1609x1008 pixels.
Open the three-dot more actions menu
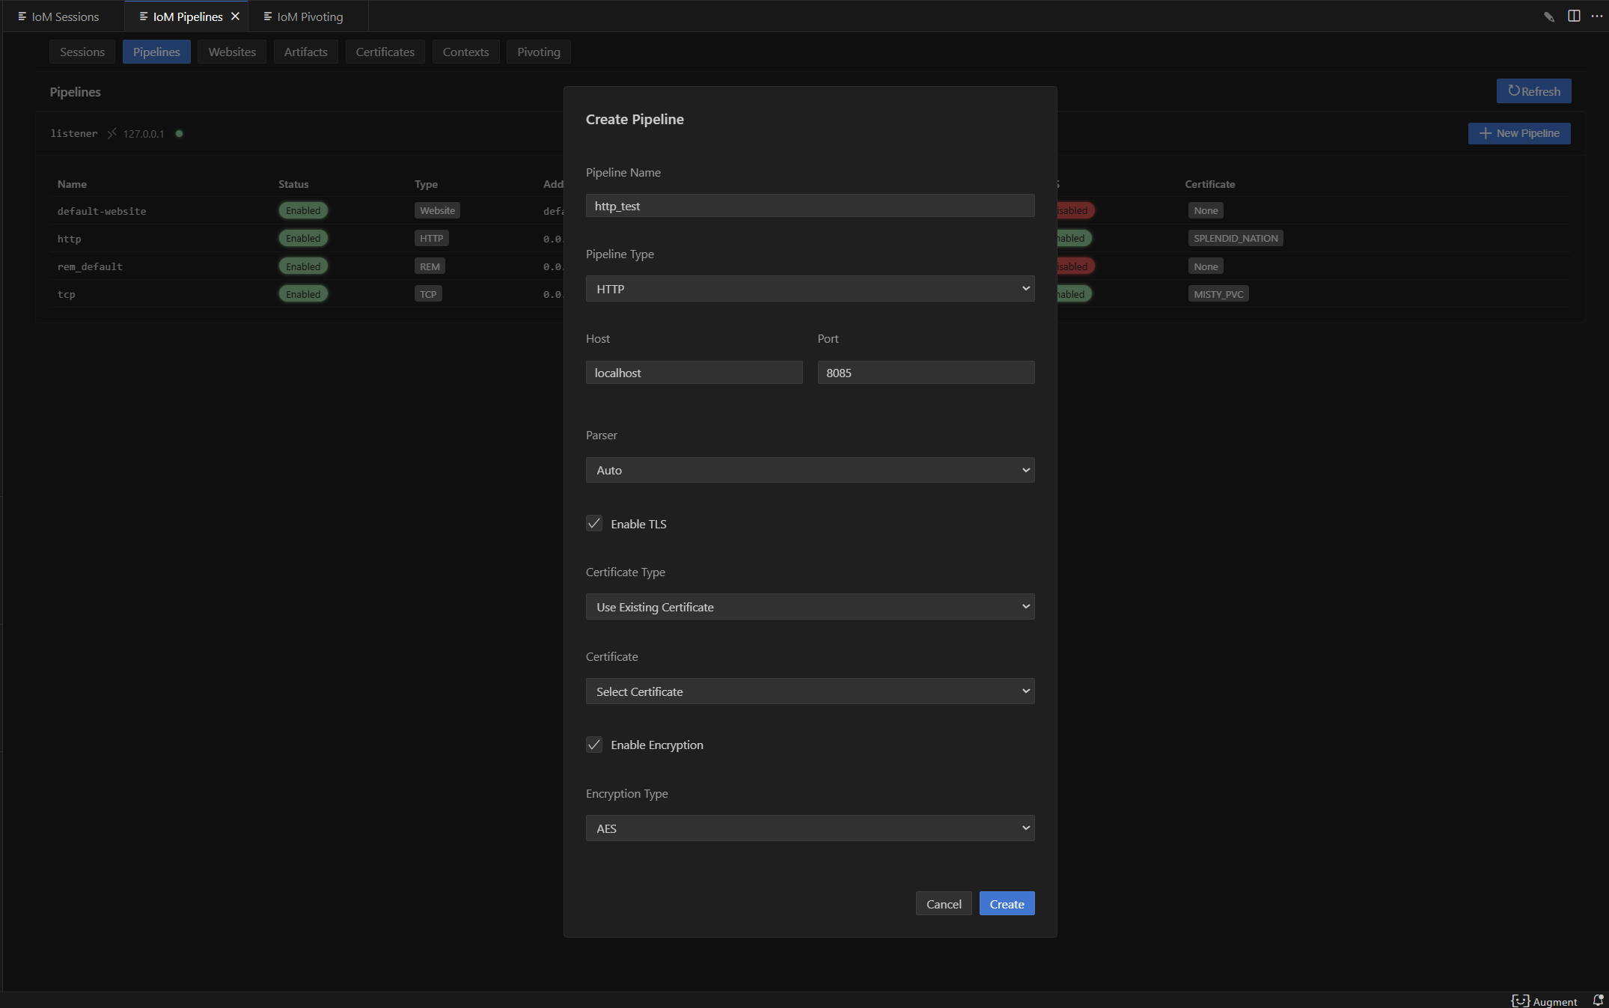tap(1596, 16)
